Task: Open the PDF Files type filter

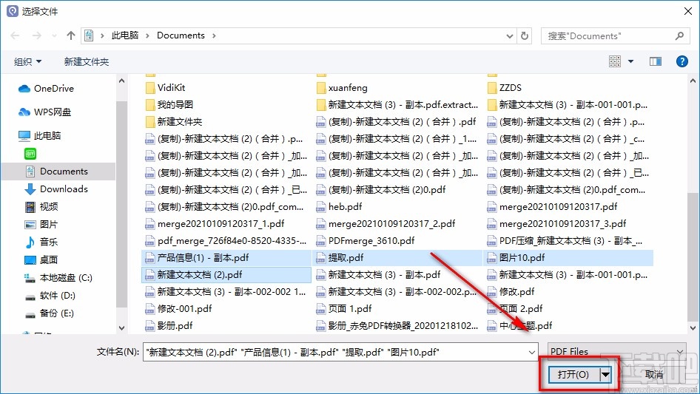Action: 616,352
